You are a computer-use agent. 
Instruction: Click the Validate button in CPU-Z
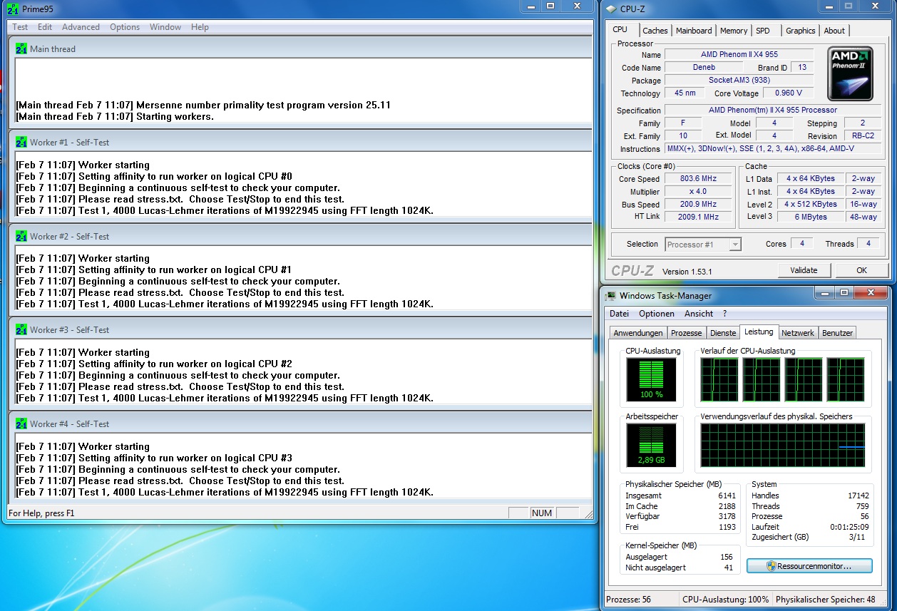804,270
